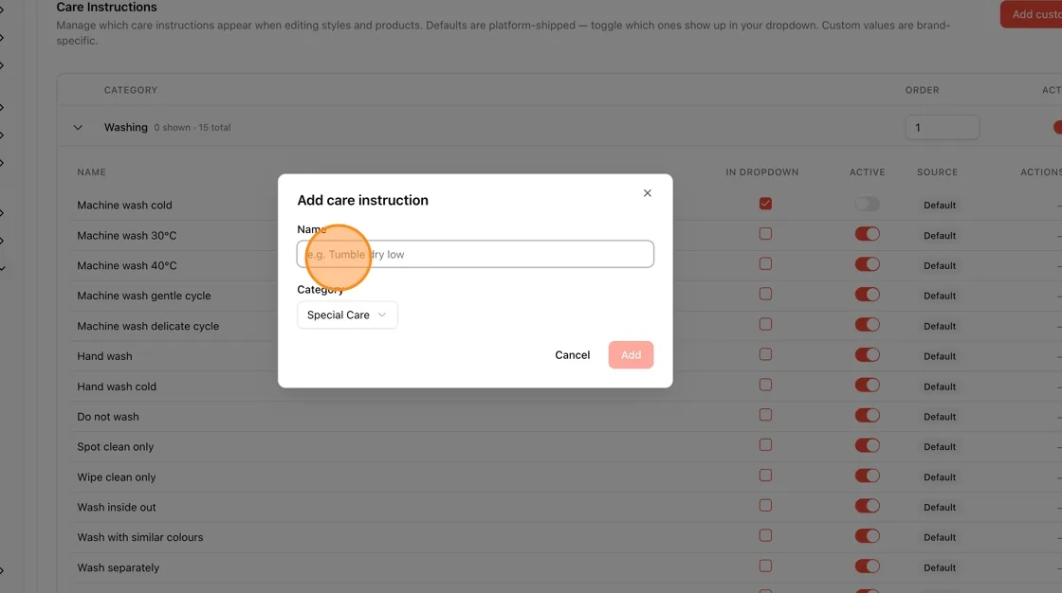The image size is (1062, 593).
Task: Select the Wipe clean only row name
Action: pos(117,477)
